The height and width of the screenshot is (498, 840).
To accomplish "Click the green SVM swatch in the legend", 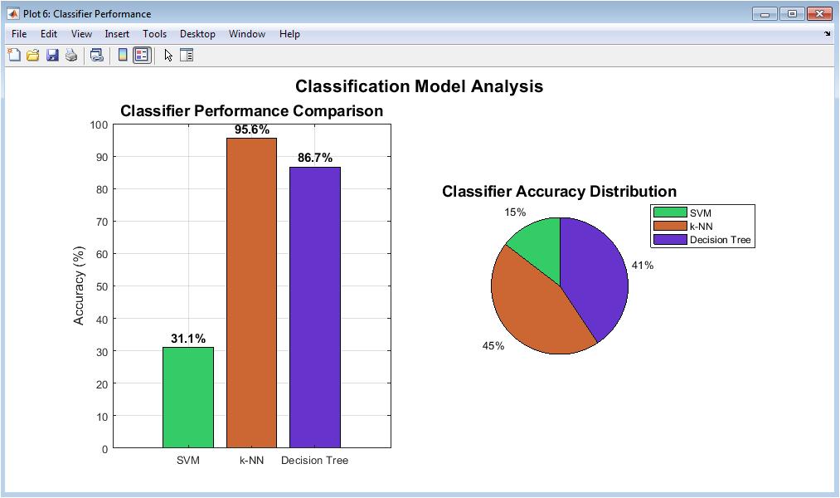I will 670,213.
